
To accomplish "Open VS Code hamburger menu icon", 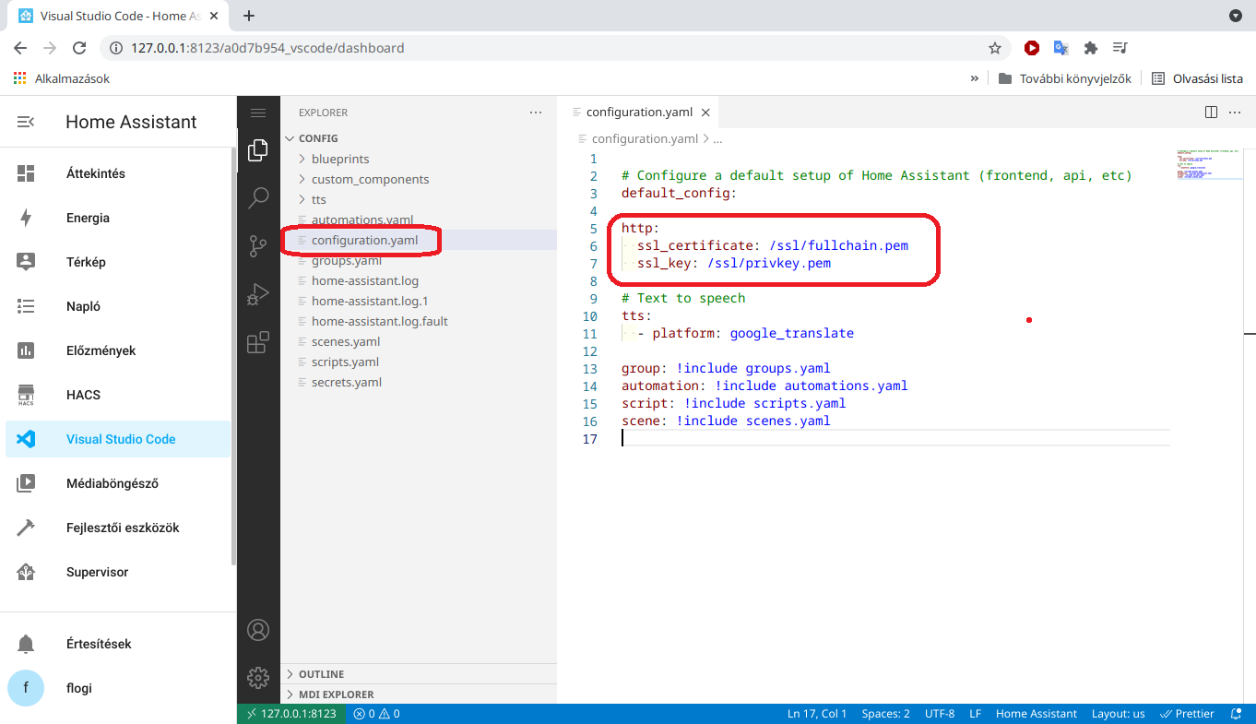I will [x=258, y=113].
